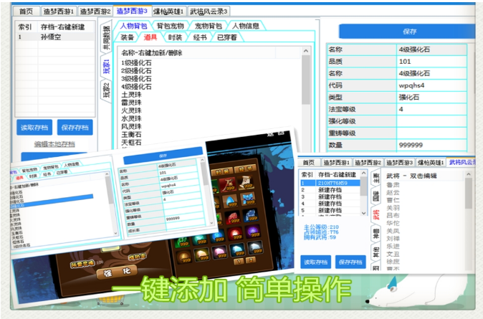Screen dimensions: 483x319
Task: Select 造梦西游3 tab in top window
Action: pyautogui.click(x=132, y=11)
